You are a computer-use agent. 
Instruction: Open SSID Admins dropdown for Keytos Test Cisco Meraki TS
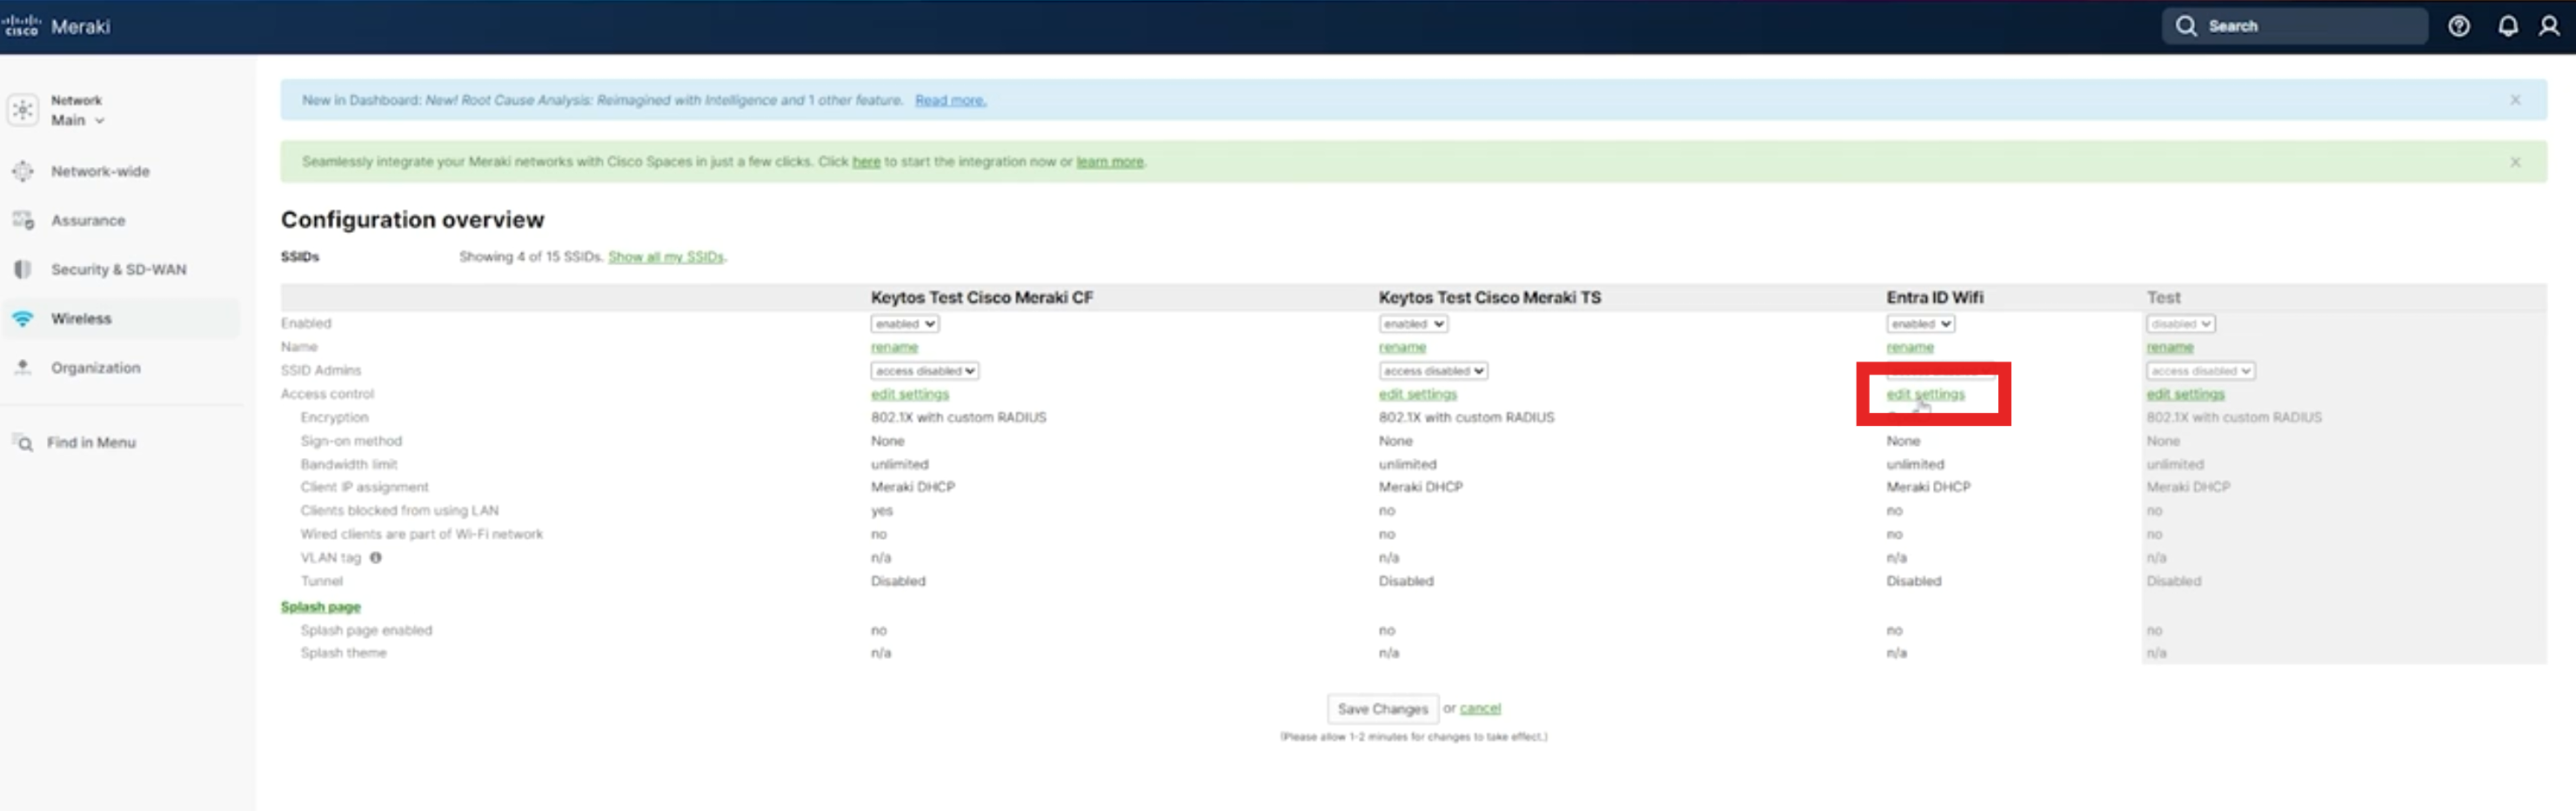pos(1432,370)
